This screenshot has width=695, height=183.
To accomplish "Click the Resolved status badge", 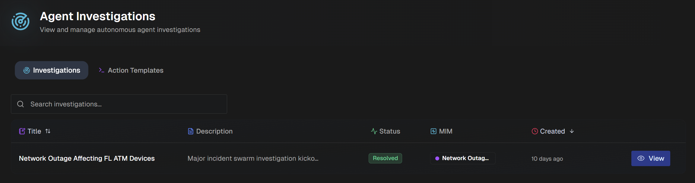I will [x=385, y=158].
